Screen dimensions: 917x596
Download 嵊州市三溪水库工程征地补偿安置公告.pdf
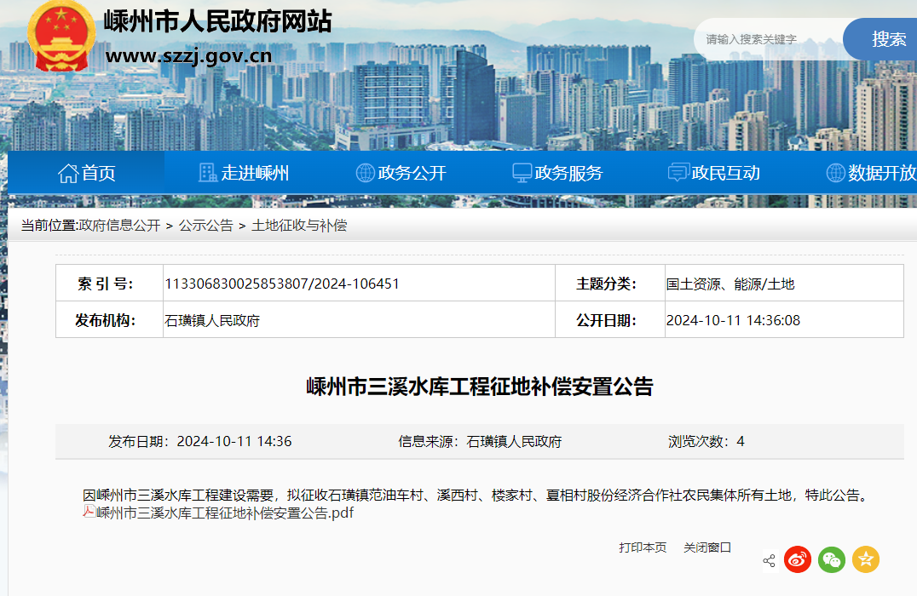(x=224, y=513)
